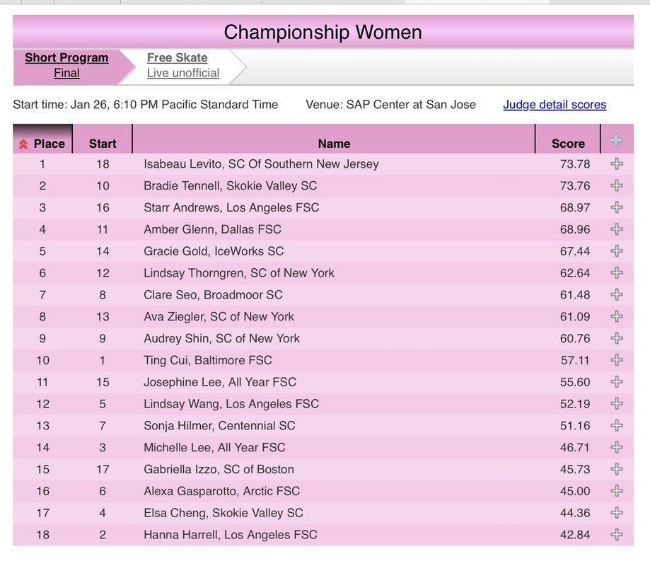Switch to the Free Skate tab

click(x=178, y=58)
